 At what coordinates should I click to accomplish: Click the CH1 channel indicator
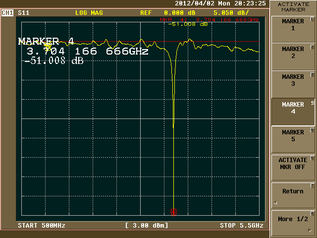pyautogui.click(x=7, y=13)
